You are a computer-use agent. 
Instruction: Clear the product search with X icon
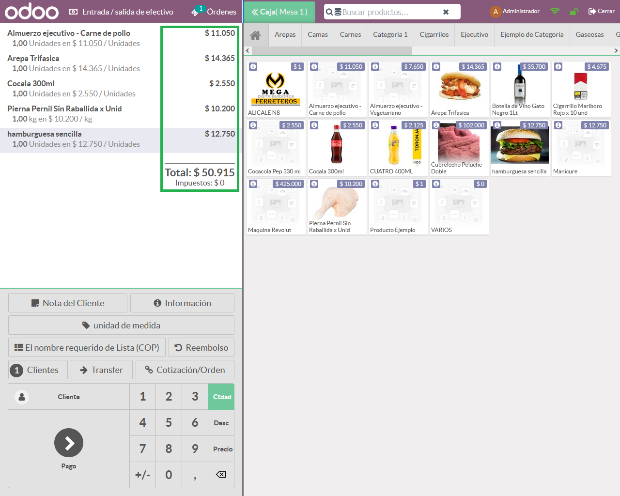446,12
